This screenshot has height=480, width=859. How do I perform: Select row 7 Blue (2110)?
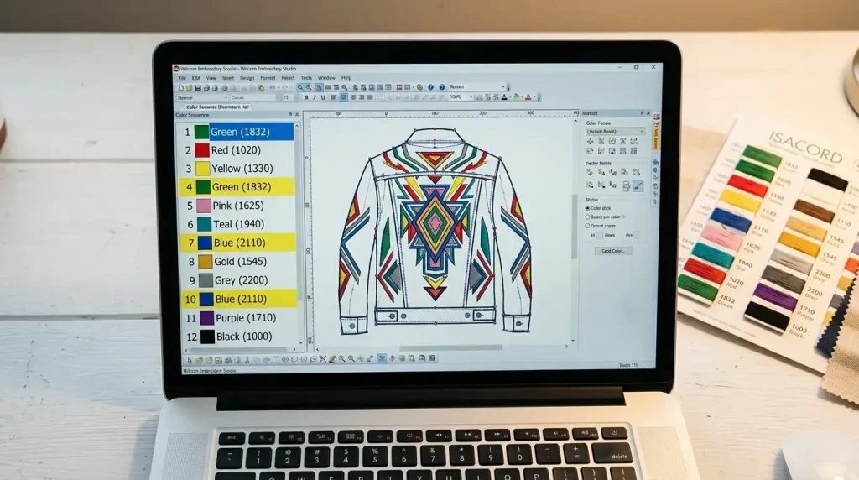[x=237, y=243]
